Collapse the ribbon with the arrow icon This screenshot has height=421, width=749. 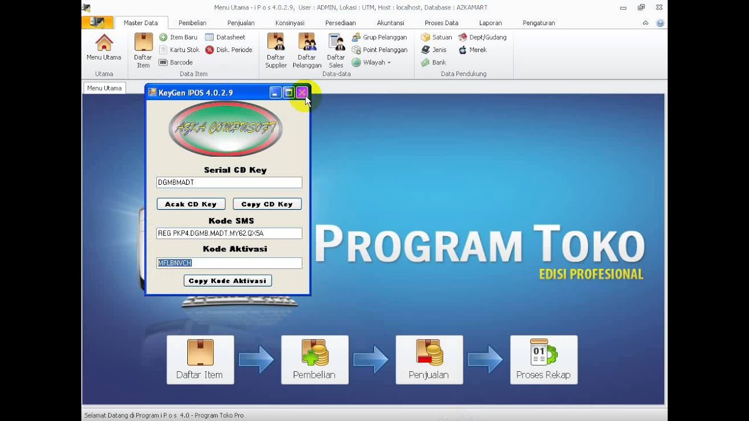(645, 23)
